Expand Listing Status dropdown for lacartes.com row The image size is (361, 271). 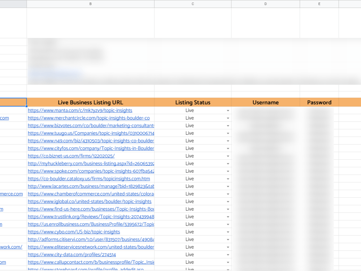pos(228,187)
